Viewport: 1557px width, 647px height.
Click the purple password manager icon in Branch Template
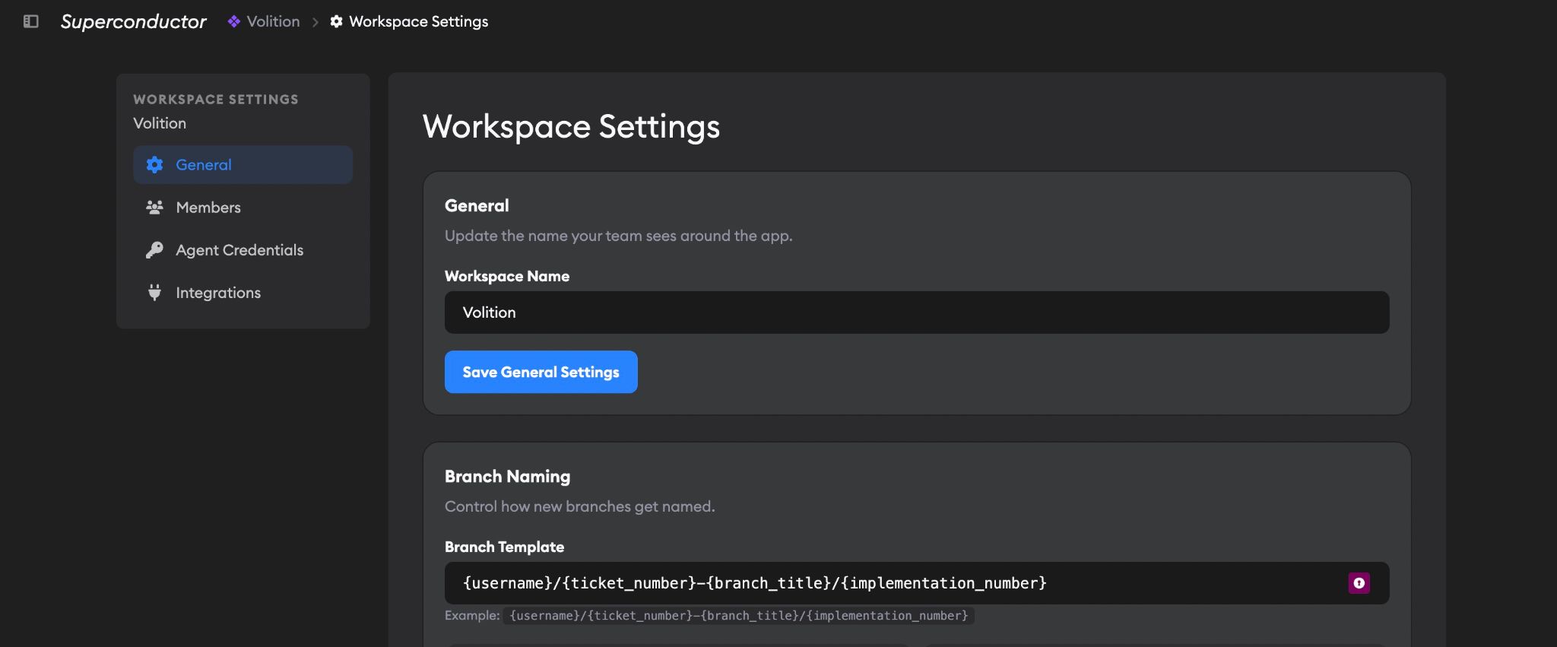pyautogui.click(x=1359, y=583)
